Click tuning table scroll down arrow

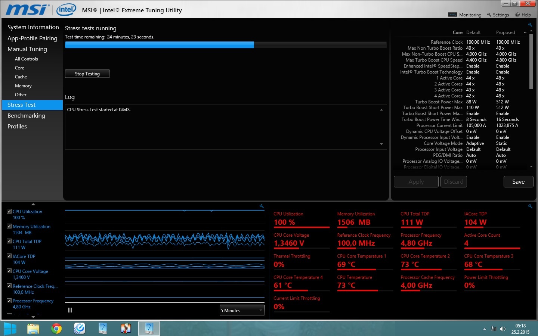pos(531,167)
